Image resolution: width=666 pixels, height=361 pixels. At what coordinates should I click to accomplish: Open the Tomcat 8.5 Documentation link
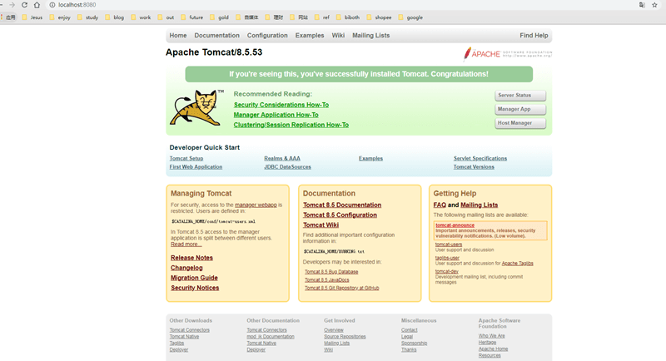342,205
